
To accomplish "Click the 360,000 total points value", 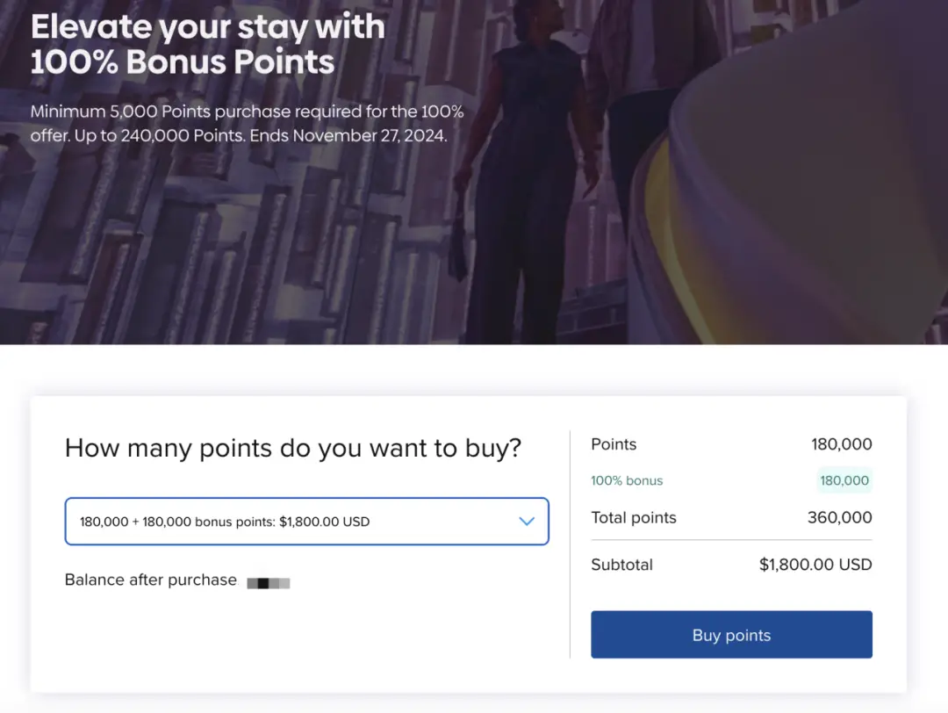I will [x=839, y=518].
